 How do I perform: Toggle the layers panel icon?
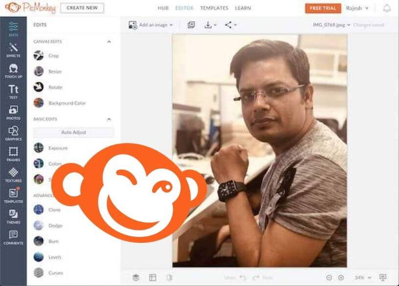[x=136, y=278]
